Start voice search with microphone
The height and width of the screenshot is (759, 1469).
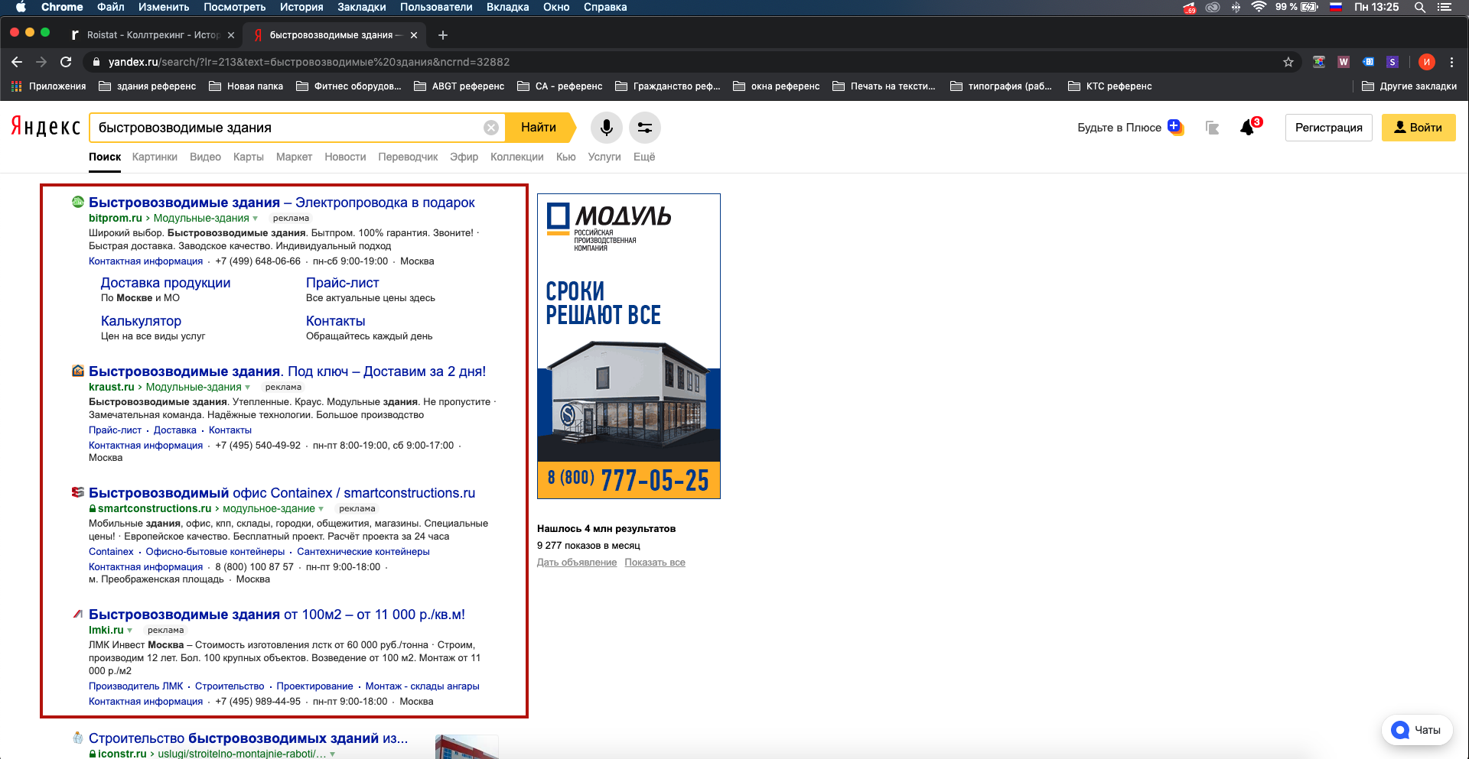tap(606, 128)
